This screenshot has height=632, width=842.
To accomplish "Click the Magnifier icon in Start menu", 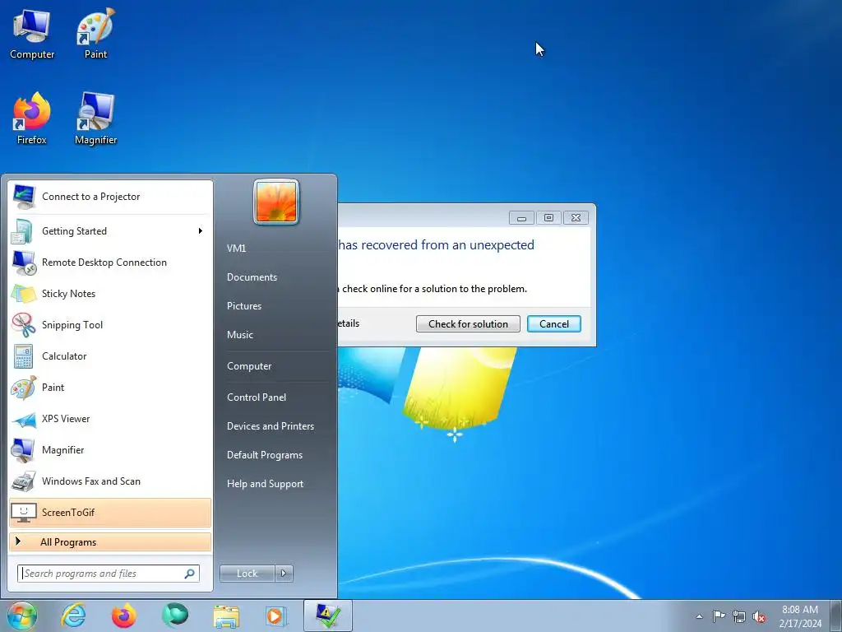I will [24, 450].
